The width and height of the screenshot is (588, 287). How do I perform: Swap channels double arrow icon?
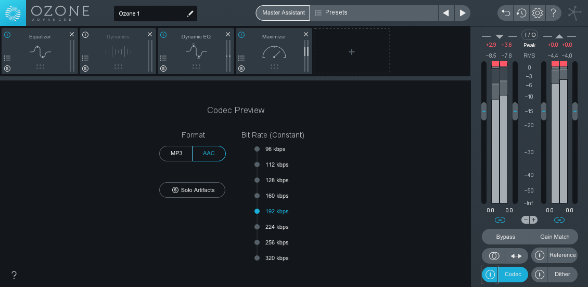point(516,256)
